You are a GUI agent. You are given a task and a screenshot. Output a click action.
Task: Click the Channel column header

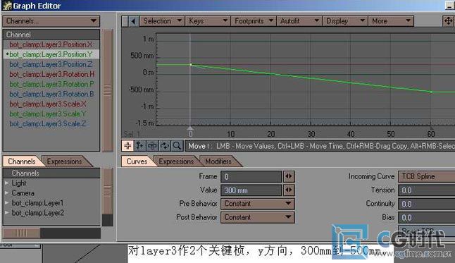[x=51, y=35]
